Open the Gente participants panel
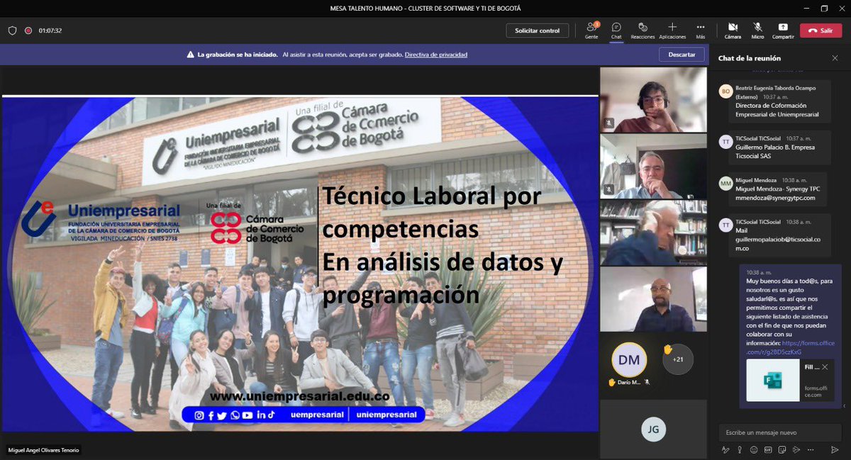Image resolution: width=851 pixels, height=460 pixels. (591, 30)
